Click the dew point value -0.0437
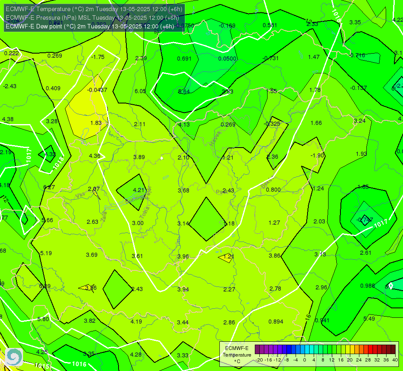Screen dimensions: 403x371 pyautogui.click(x=97, y=90)
